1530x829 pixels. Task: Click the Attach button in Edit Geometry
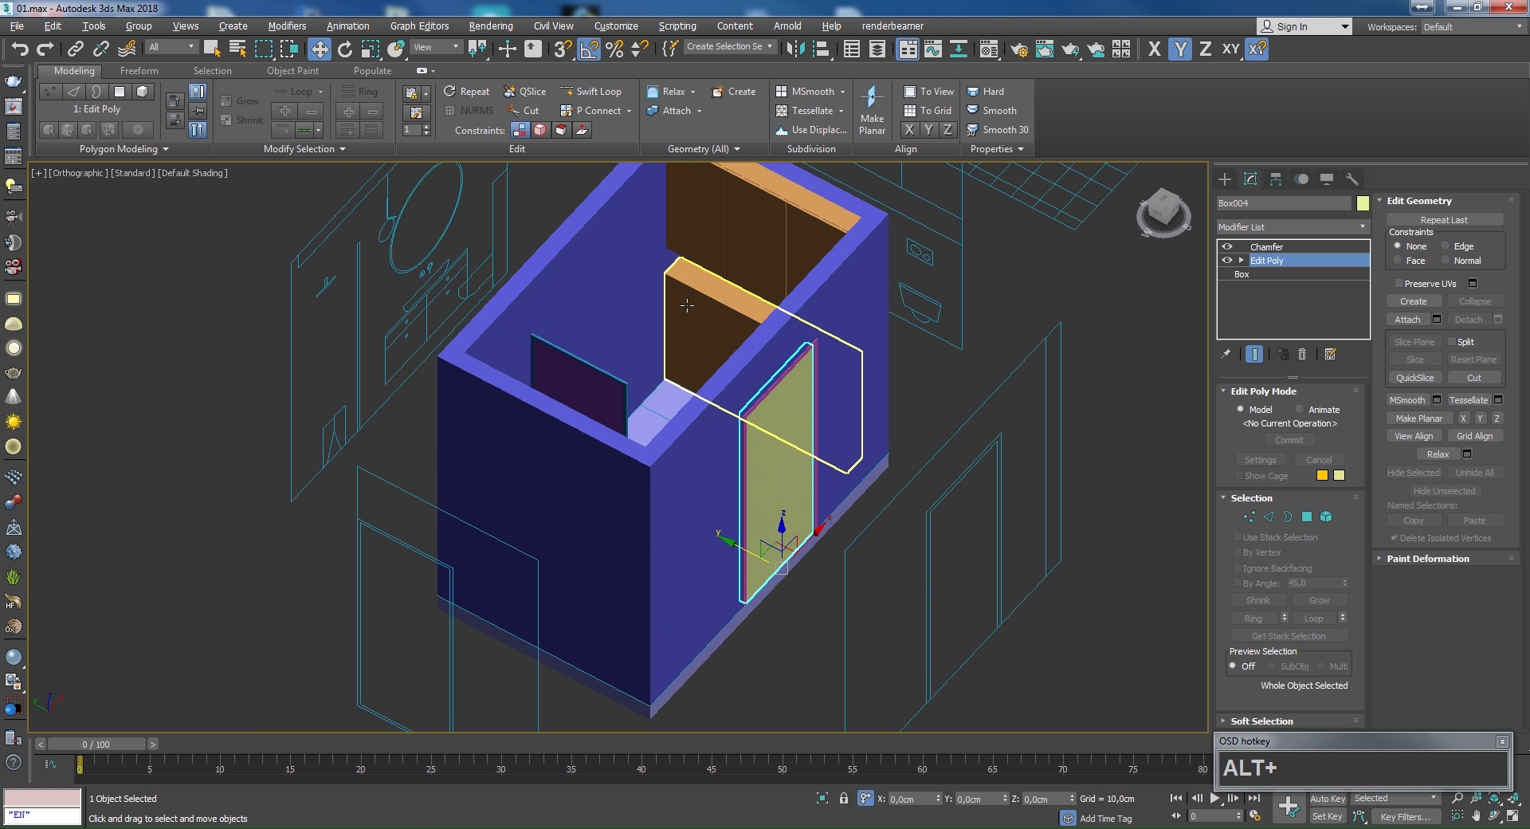[x=1407, y=320]
